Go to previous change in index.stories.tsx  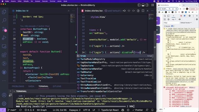click(x=124, y=11)
